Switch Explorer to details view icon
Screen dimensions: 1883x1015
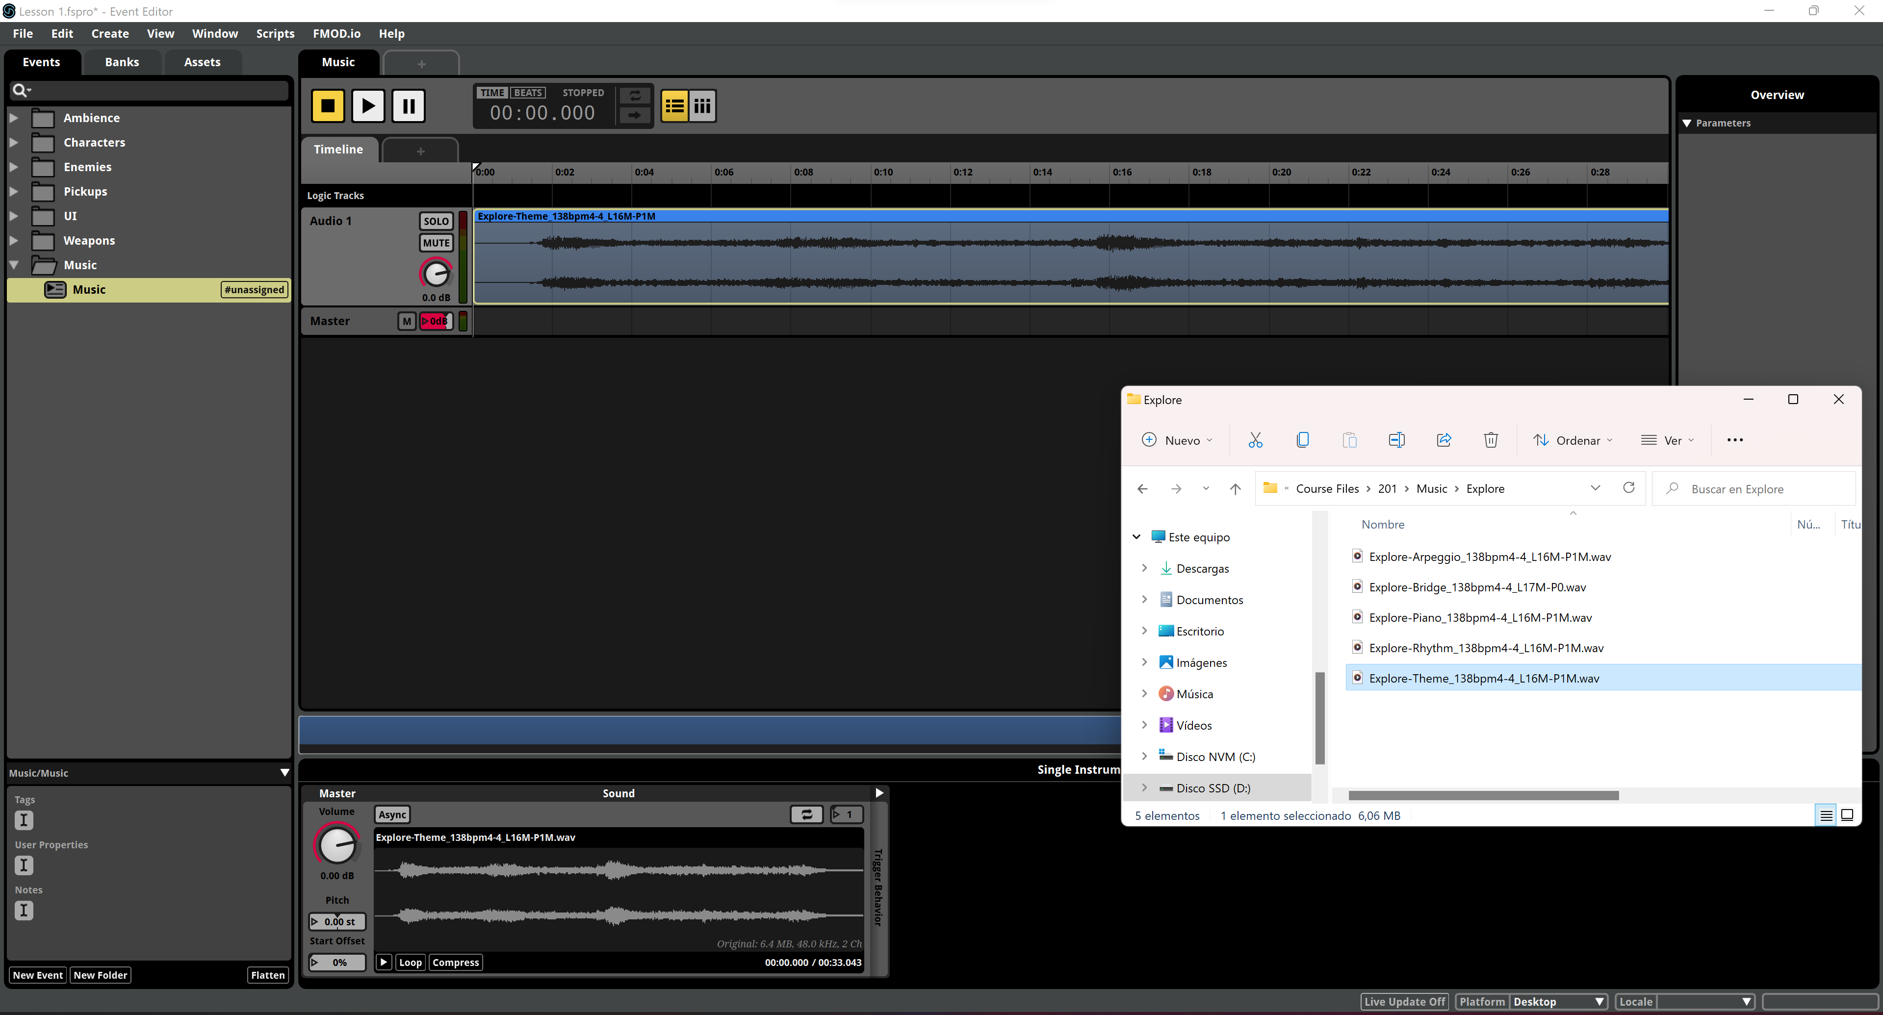pos(1826,815)
